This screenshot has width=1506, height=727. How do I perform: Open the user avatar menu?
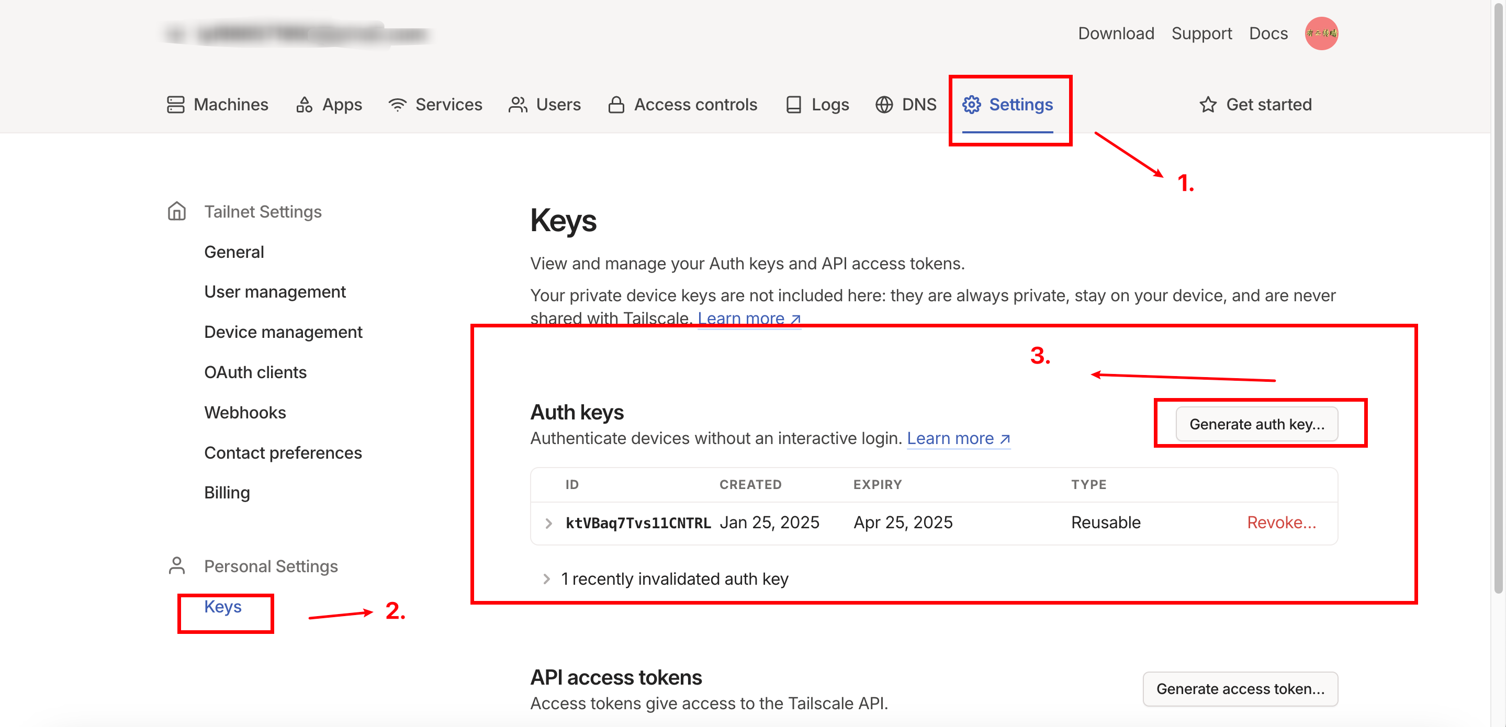[x=1321, y=33]
